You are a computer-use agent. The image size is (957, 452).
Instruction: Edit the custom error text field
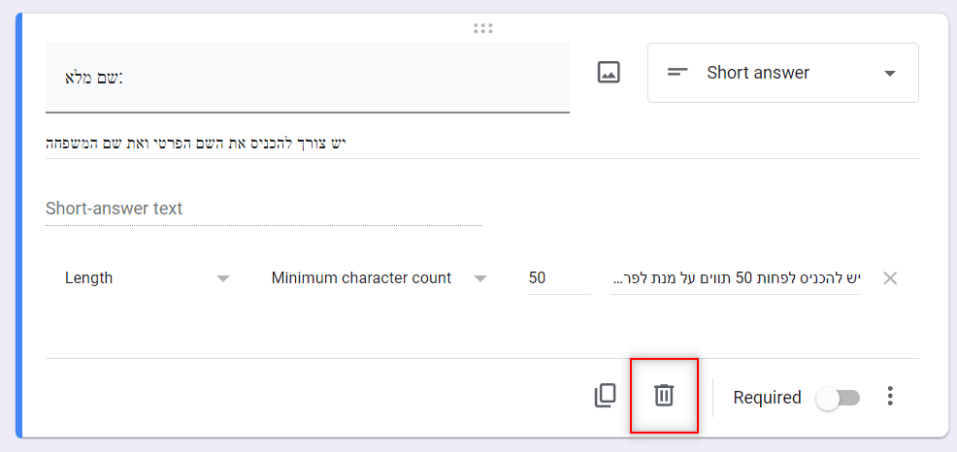click(735, 278)
